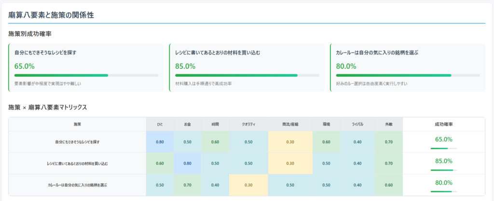
Task: Select the ひと column header
Action: pos(160,124)
